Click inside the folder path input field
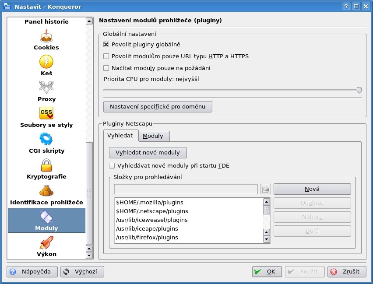The image size is (373, 284). pyautogui.click(x=186, y=189)
